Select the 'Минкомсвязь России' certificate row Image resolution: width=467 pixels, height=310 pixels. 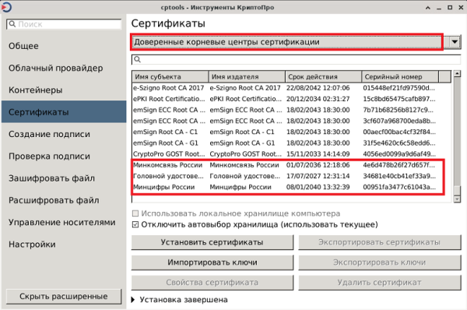tap(292, 165)
